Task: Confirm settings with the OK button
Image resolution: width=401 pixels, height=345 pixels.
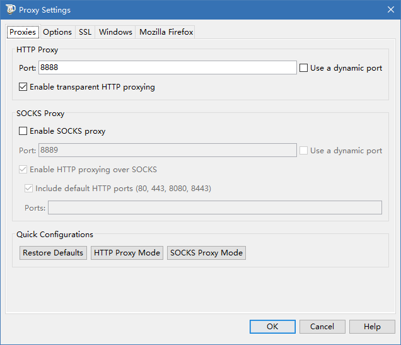Action: coord(272,327)
